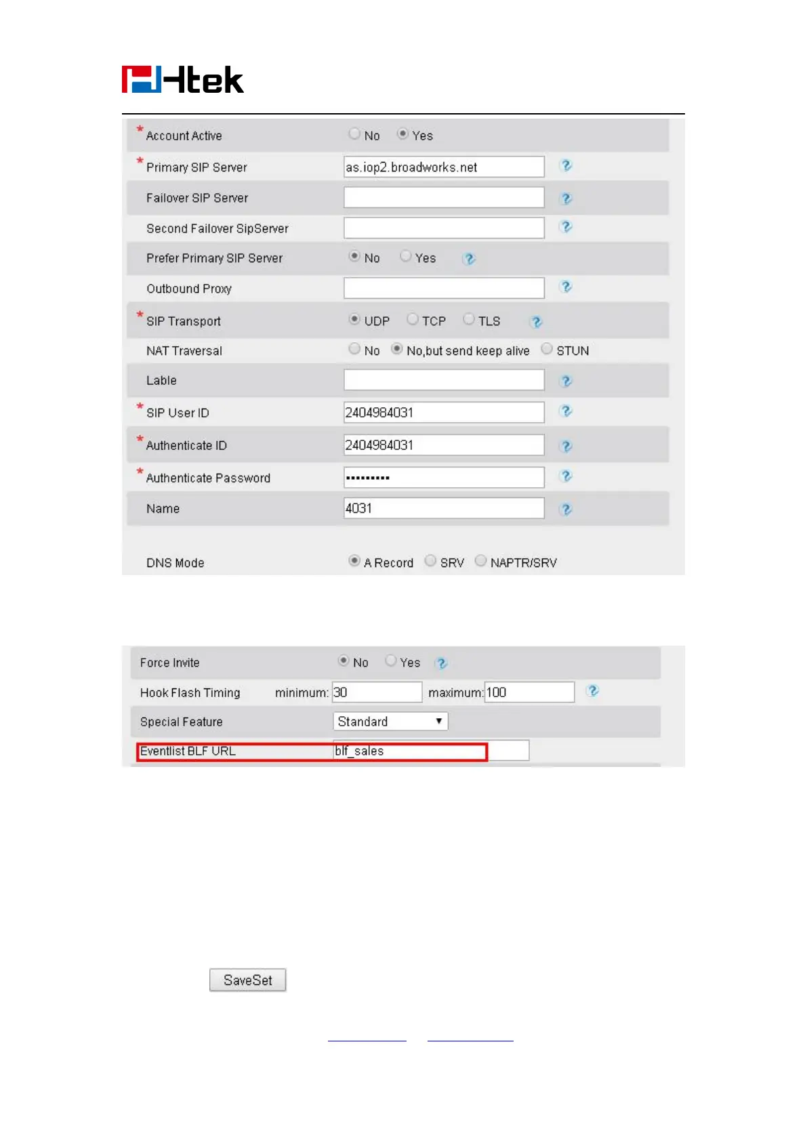Set NAT Traversal to No
807x1141 pixels.
[x=354, y=349]
